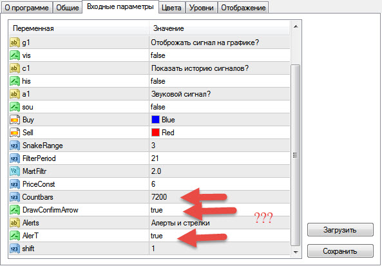Click the bool icon beside DrawConfirmArrow

point(15,210)
